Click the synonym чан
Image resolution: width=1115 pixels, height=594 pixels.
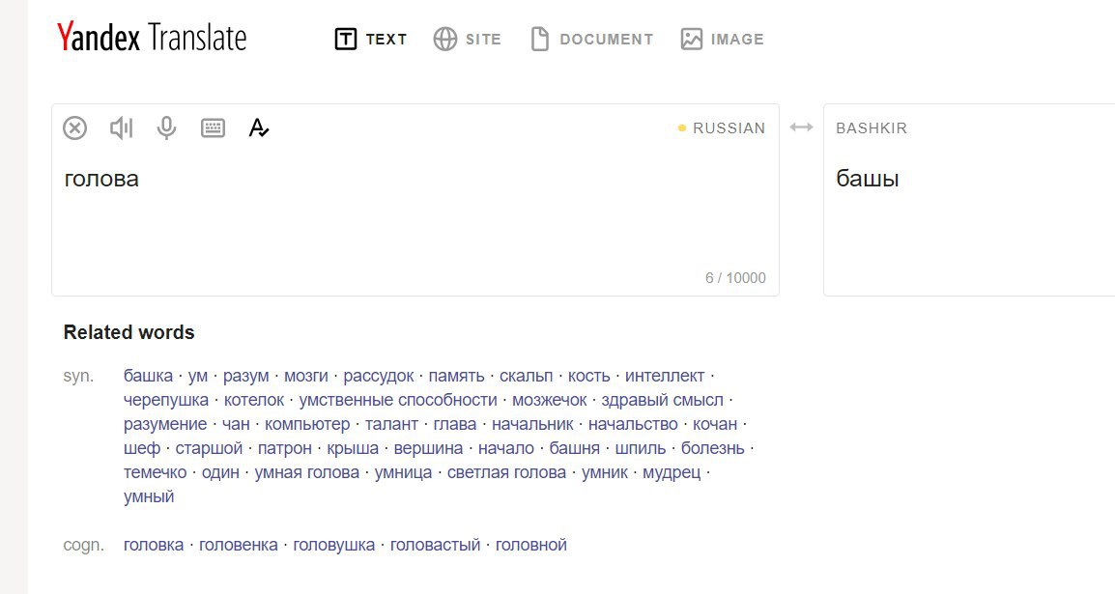(x=236, y=424)
